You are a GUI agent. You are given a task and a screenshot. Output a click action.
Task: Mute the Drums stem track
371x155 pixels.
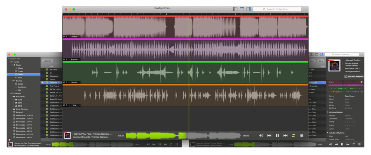click(x=64, y=37)
